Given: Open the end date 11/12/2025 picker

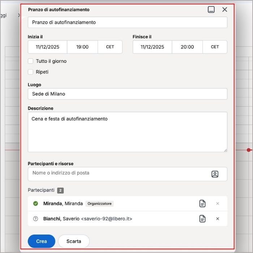Looking at the screenshot, I should pyautogui.click(x=152, y=47).
